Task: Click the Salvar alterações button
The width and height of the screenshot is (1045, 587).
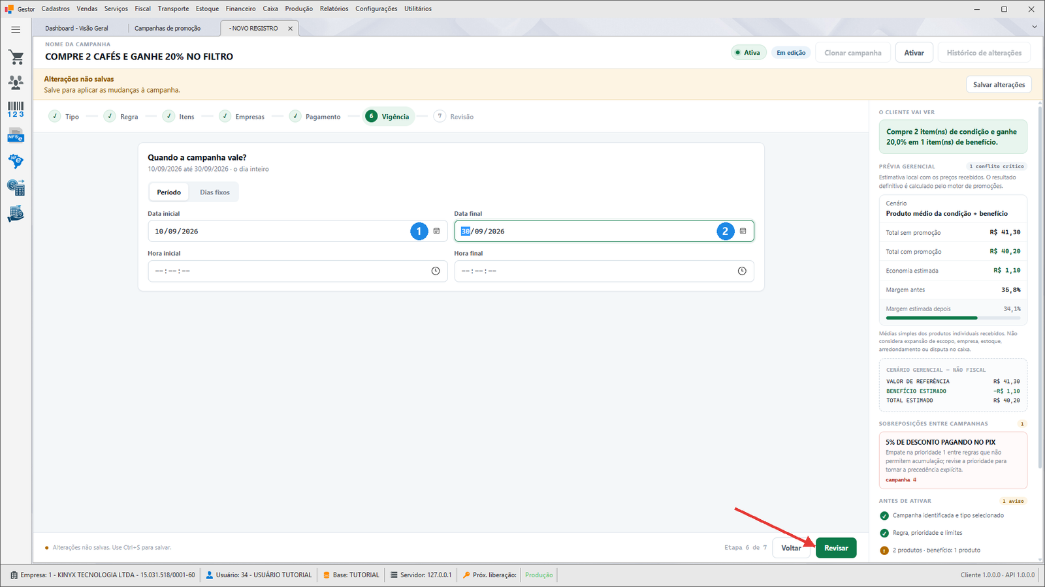Action: (999, 85)
